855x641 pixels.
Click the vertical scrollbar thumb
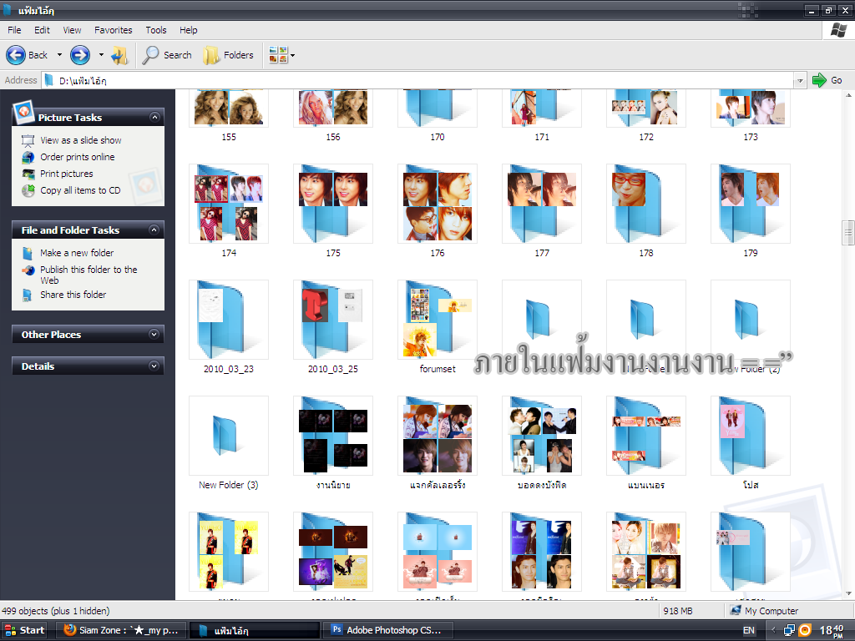point(848,234)
